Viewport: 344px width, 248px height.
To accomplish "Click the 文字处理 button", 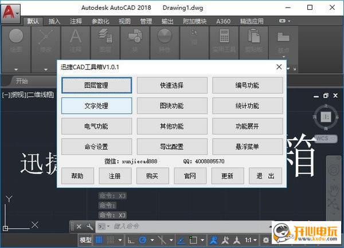I will 96,106.
